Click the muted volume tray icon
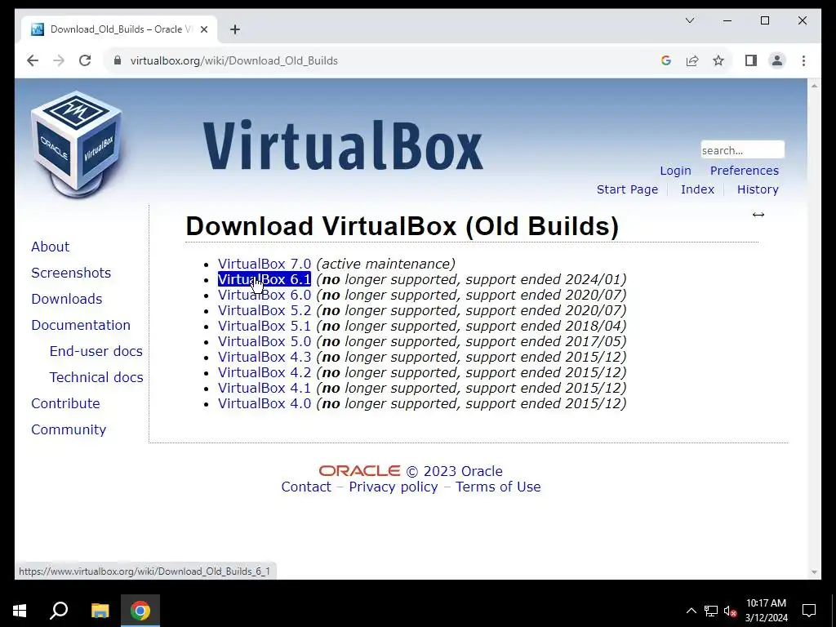836x627 pixels. click(x=731, y=611)
